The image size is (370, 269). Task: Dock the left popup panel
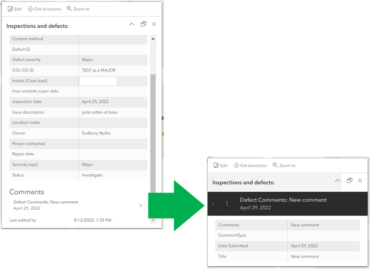coord(143,24)
